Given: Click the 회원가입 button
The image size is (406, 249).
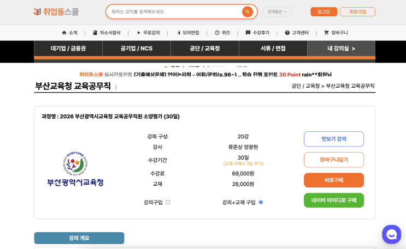Looking at the screenshot, I should (357, 11).
